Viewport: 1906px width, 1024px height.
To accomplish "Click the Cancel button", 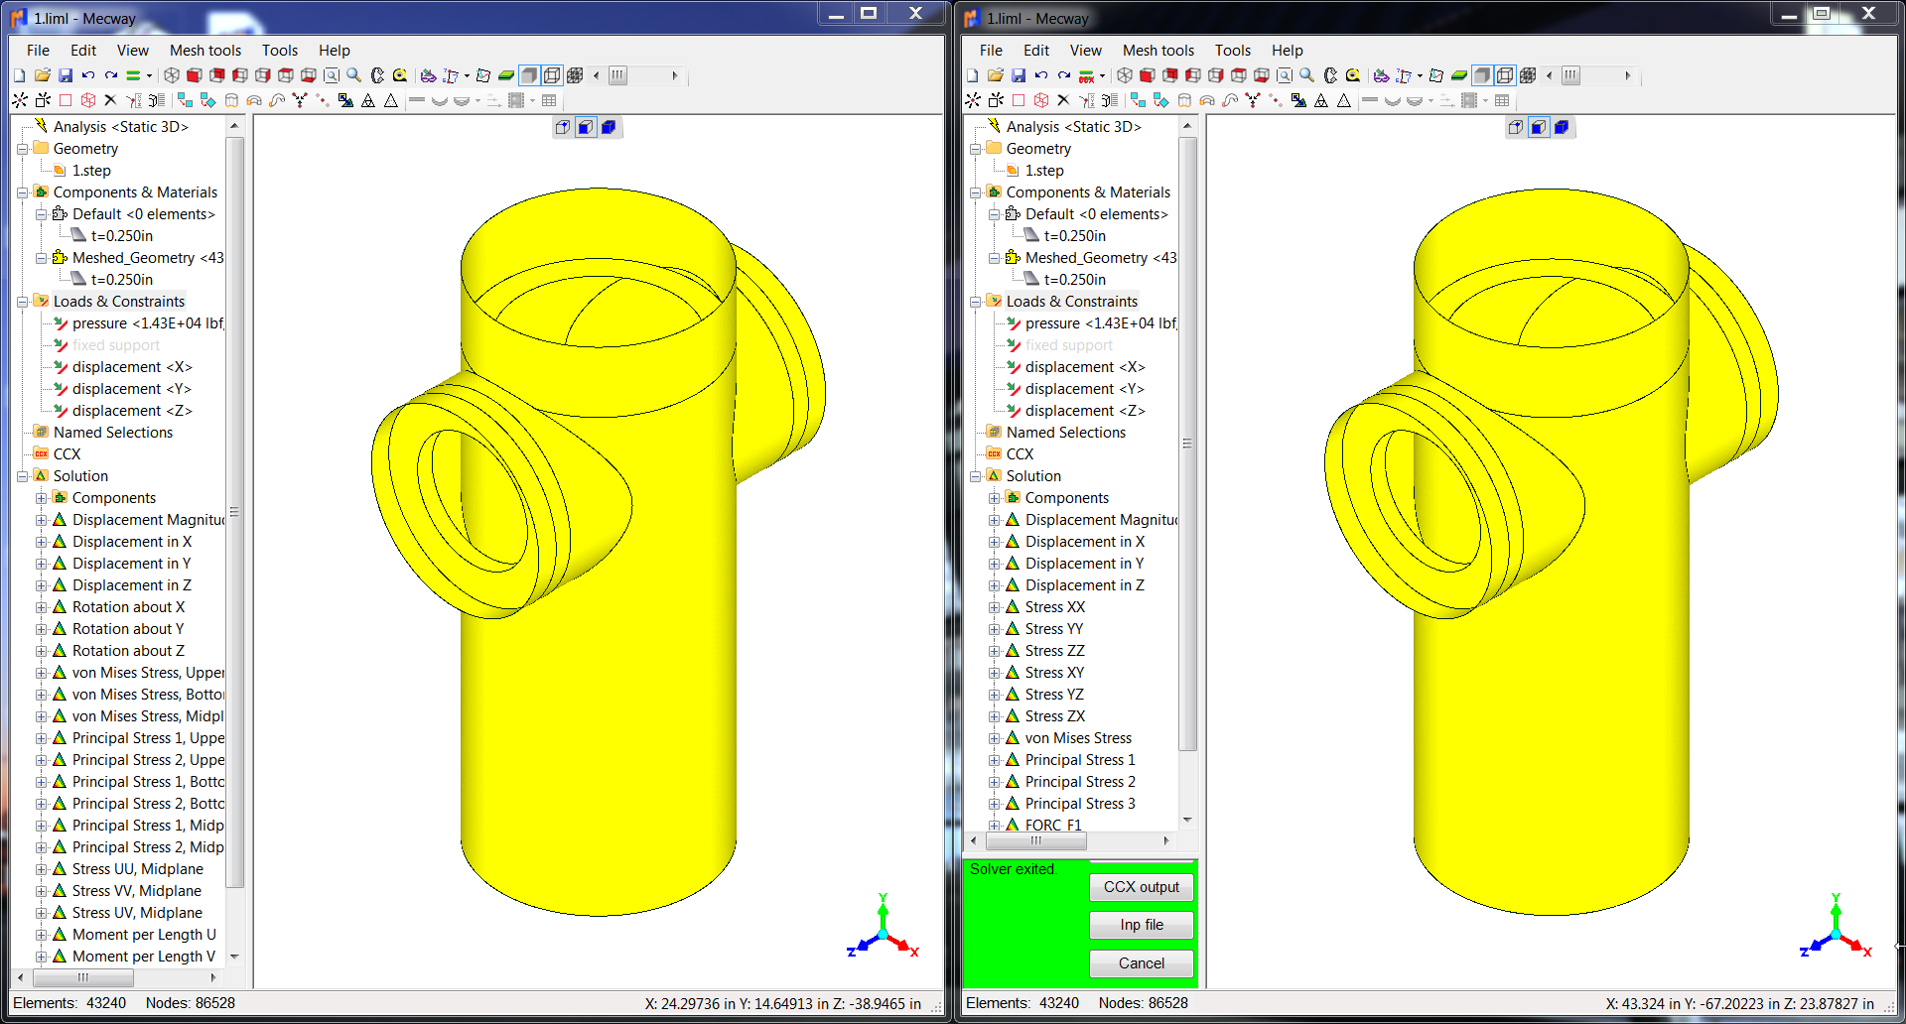I will click(x=1142, y=963).
